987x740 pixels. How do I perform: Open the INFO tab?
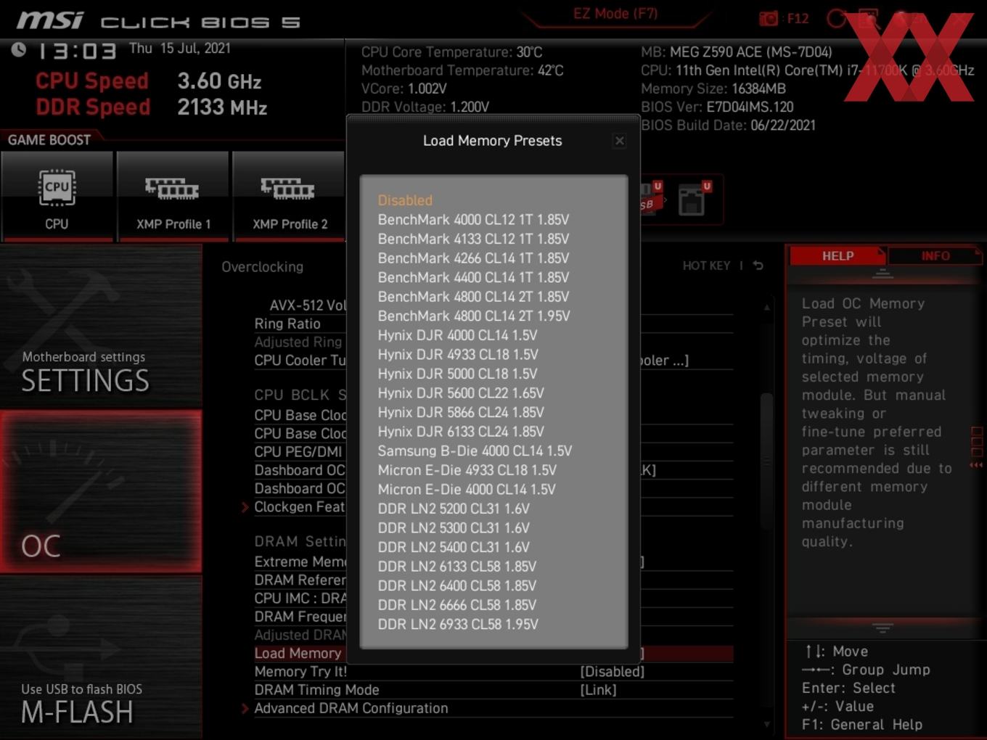[x=935, y=255]
